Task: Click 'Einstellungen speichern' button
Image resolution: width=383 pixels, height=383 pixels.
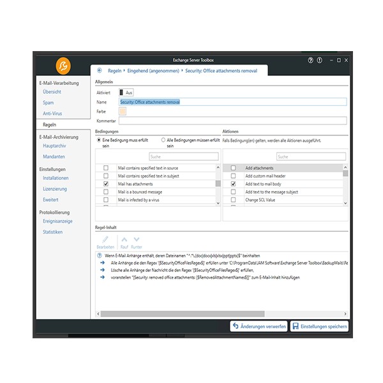Action: click(x=320, y=326)
